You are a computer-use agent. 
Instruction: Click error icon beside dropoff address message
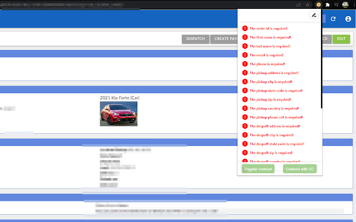coord(245,126)
